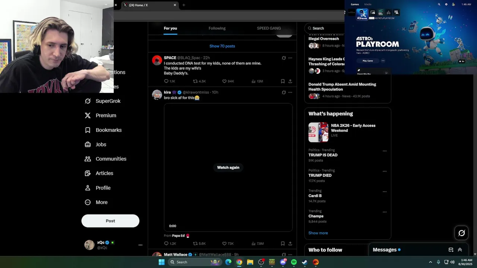The image size is (477, 268).
Task: Open the TRUMP IS DEAD trend
Action: [x=323, y=155]
